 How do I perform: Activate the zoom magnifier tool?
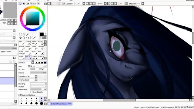click(24, 38)
